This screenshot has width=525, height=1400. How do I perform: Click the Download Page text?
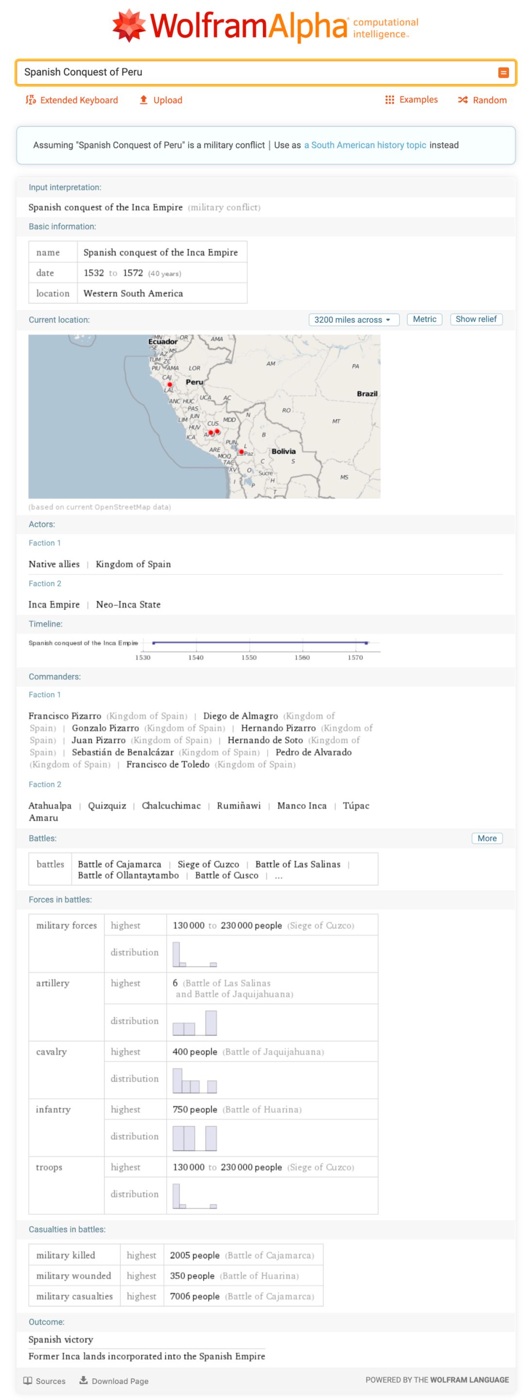[120, 1381]
